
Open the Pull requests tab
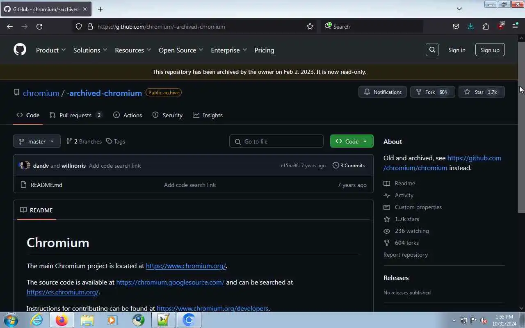[x=76, y=115]
